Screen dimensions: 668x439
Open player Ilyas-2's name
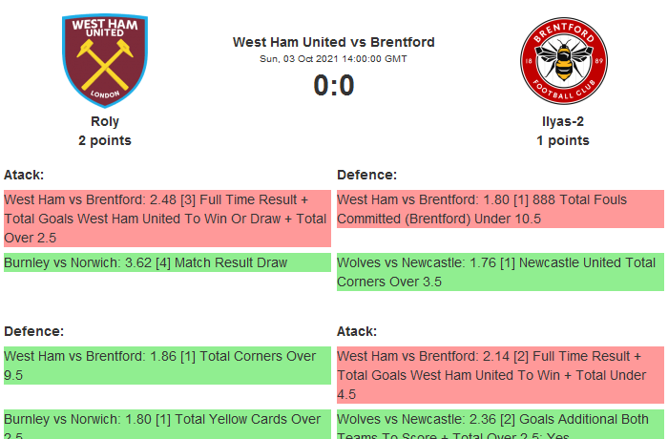pyautogui.click(x=562, y=121)
